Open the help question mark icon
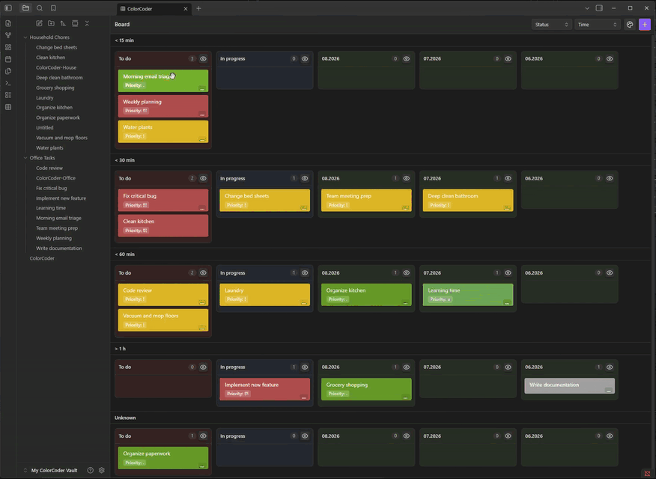This screenshot has height=479, width=656. [x=90, y=470]
